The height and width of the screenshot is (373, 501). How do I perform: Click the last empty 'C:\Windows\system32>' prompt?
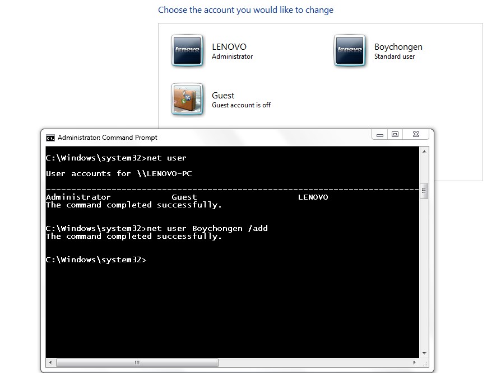click(x=96, y=260)
